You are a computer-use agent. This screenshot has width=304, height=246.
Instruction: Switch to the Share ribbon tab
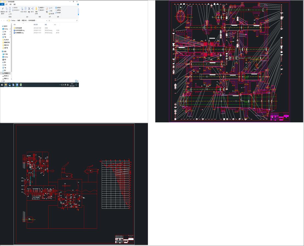pyautogui.click(x=10, y=4)
